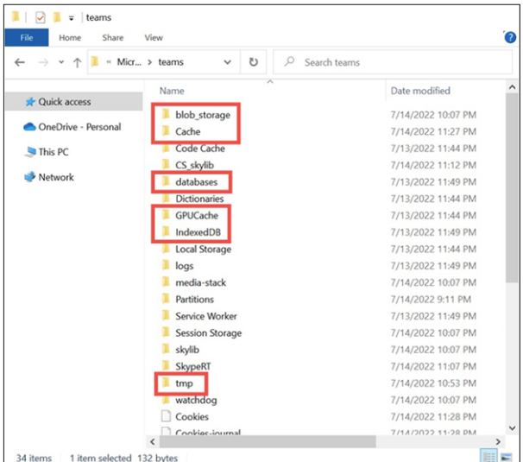Click the Partitions date 7/14/2022 9:11 PM
Screen dimensions: 523x462
431,300
